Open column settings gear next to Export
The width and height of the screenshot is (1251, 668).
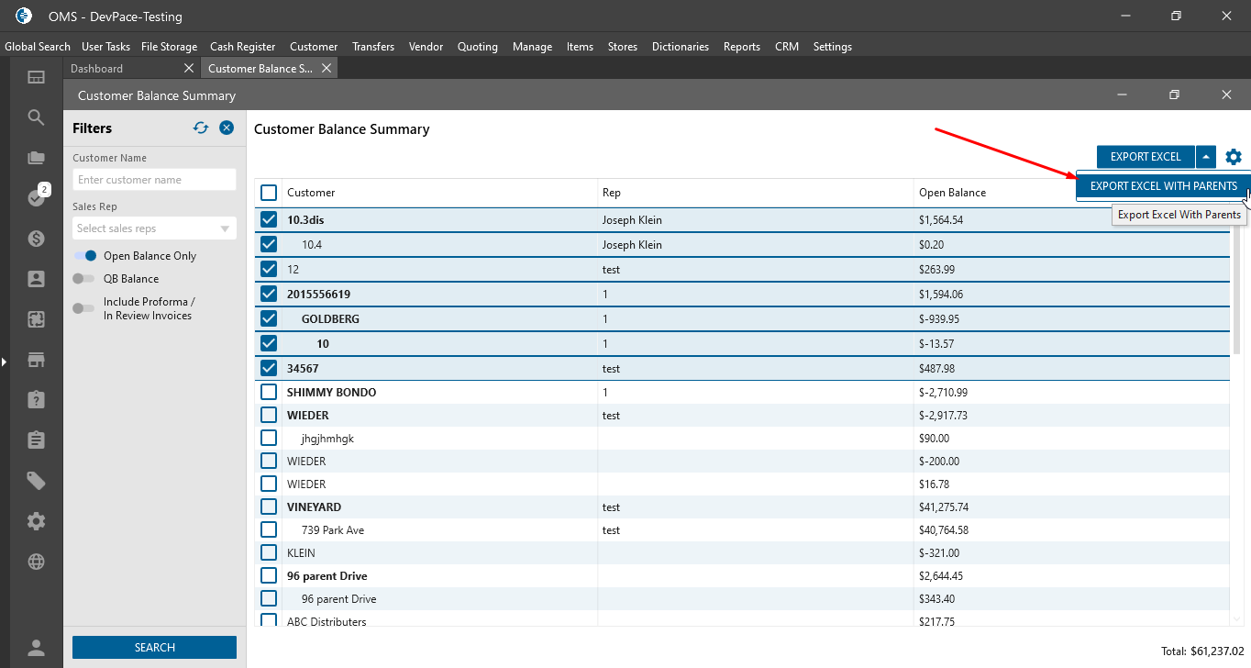tap(1234, 157)
